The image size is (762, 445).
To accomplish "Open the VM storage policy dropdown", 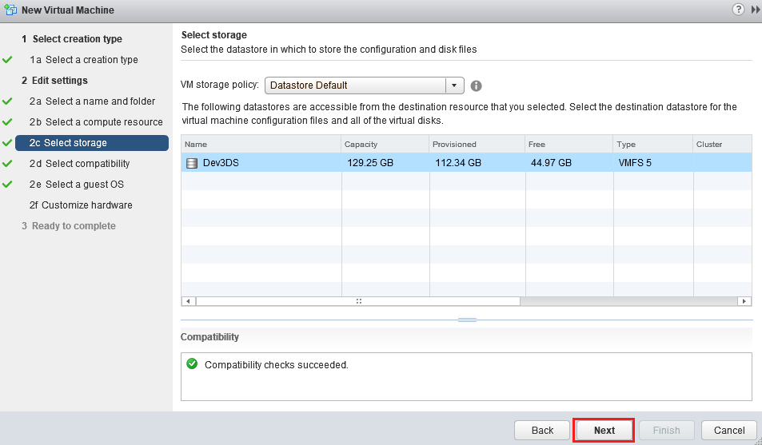I will pyautogui.click(x=365, y=85).
